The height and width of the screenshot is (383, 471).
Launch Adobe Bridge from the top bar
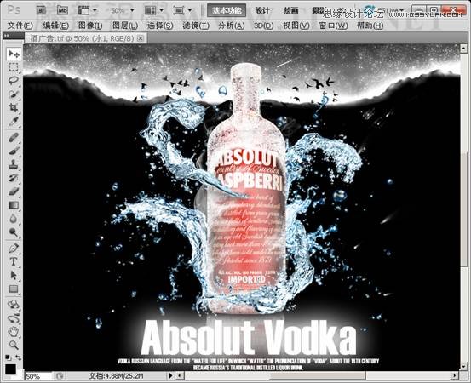41,10
